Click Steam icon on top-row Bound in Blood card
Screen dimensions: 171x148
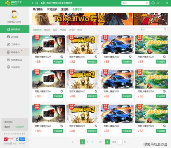[x=62, y=57]
